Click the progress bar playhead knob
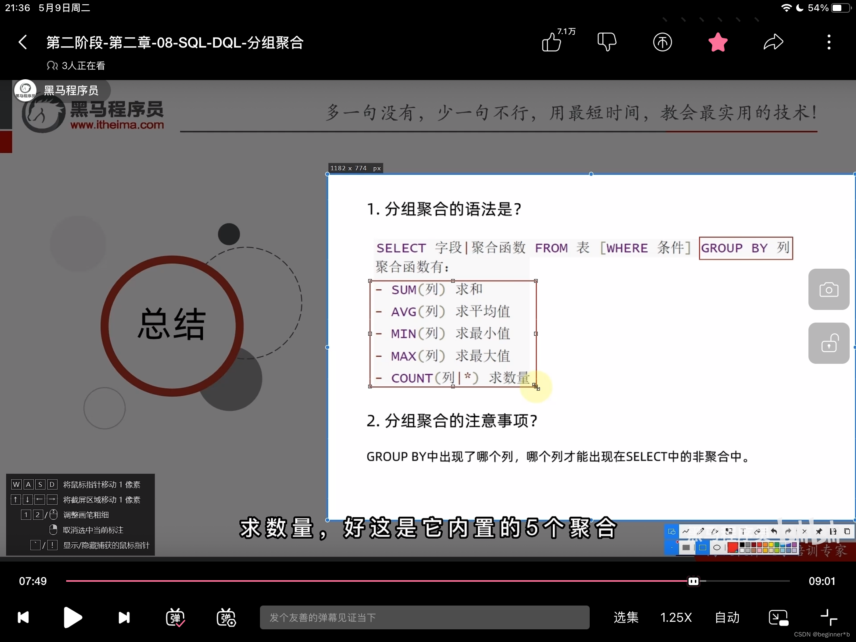This screenshot has width=856, height=642. 694,581
